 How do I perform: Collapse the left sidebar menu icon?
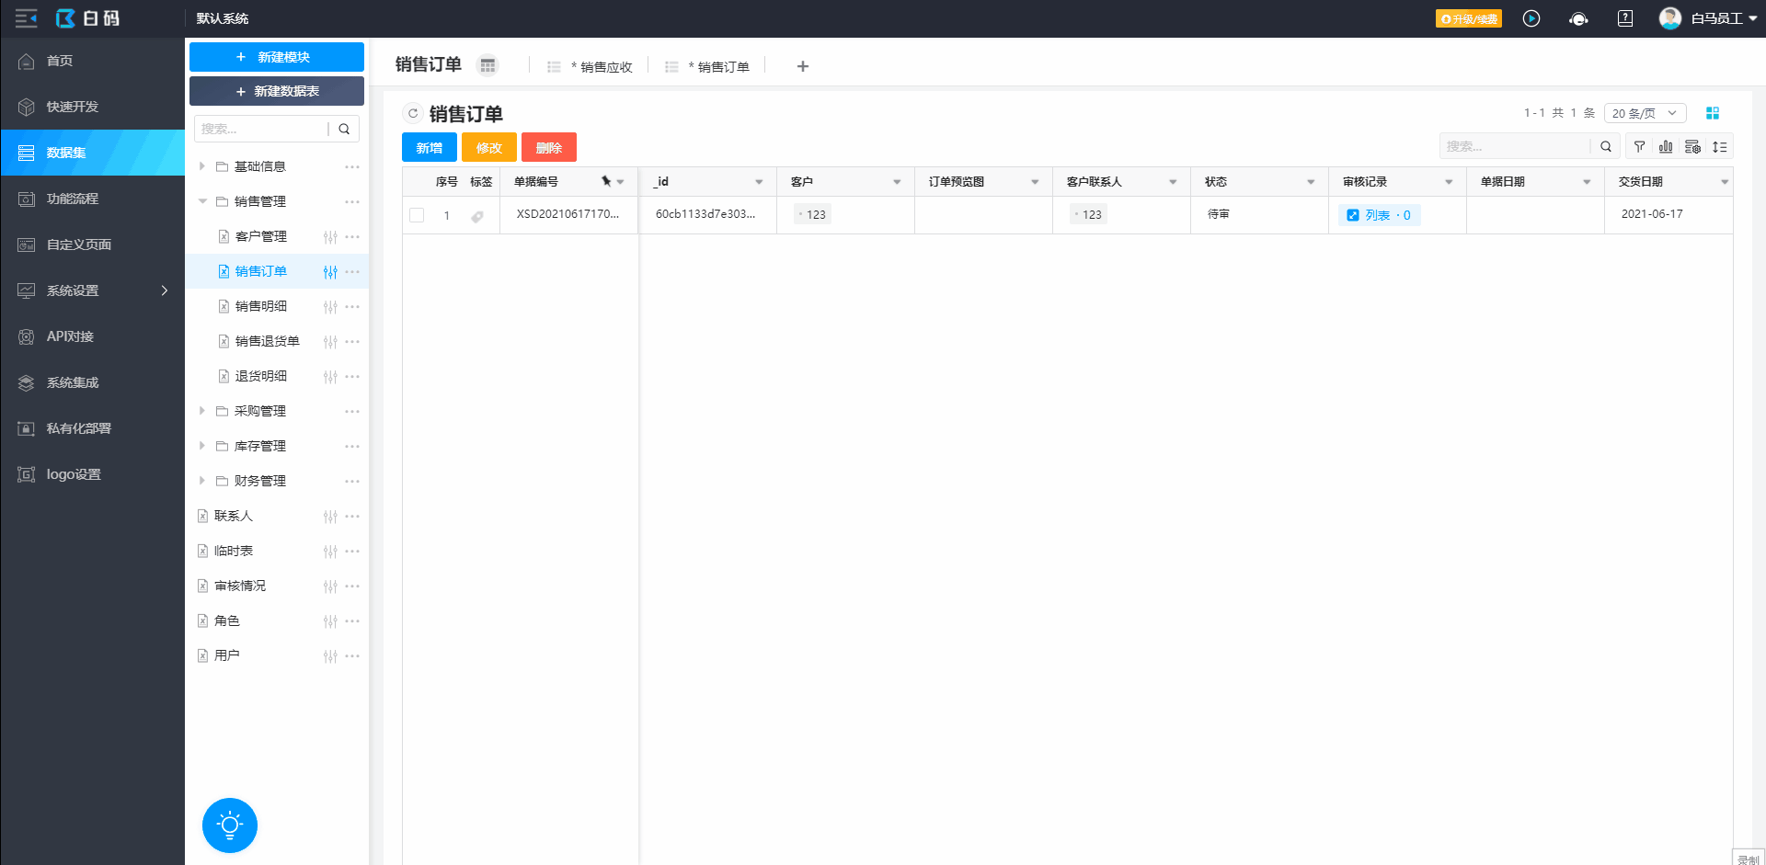(x=26, y=18)
